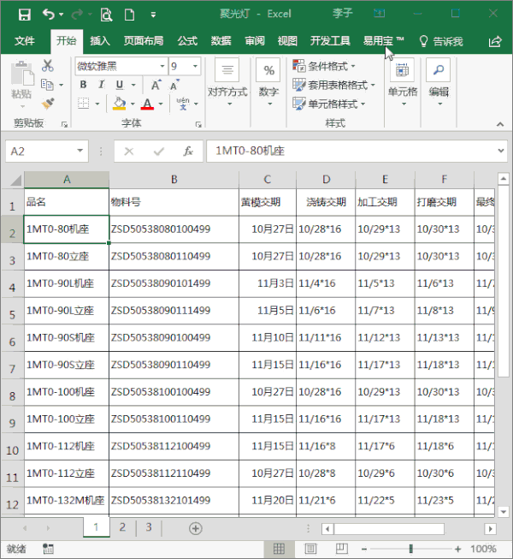
Task: Add a new sheet with plus button
Action: pos(196,528)
